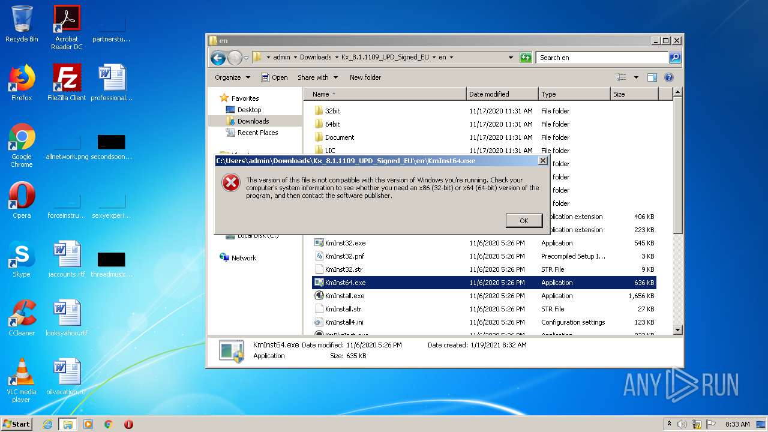
Task: Click the taskbar clock 8:33 AM
Action: coord(737,424)
